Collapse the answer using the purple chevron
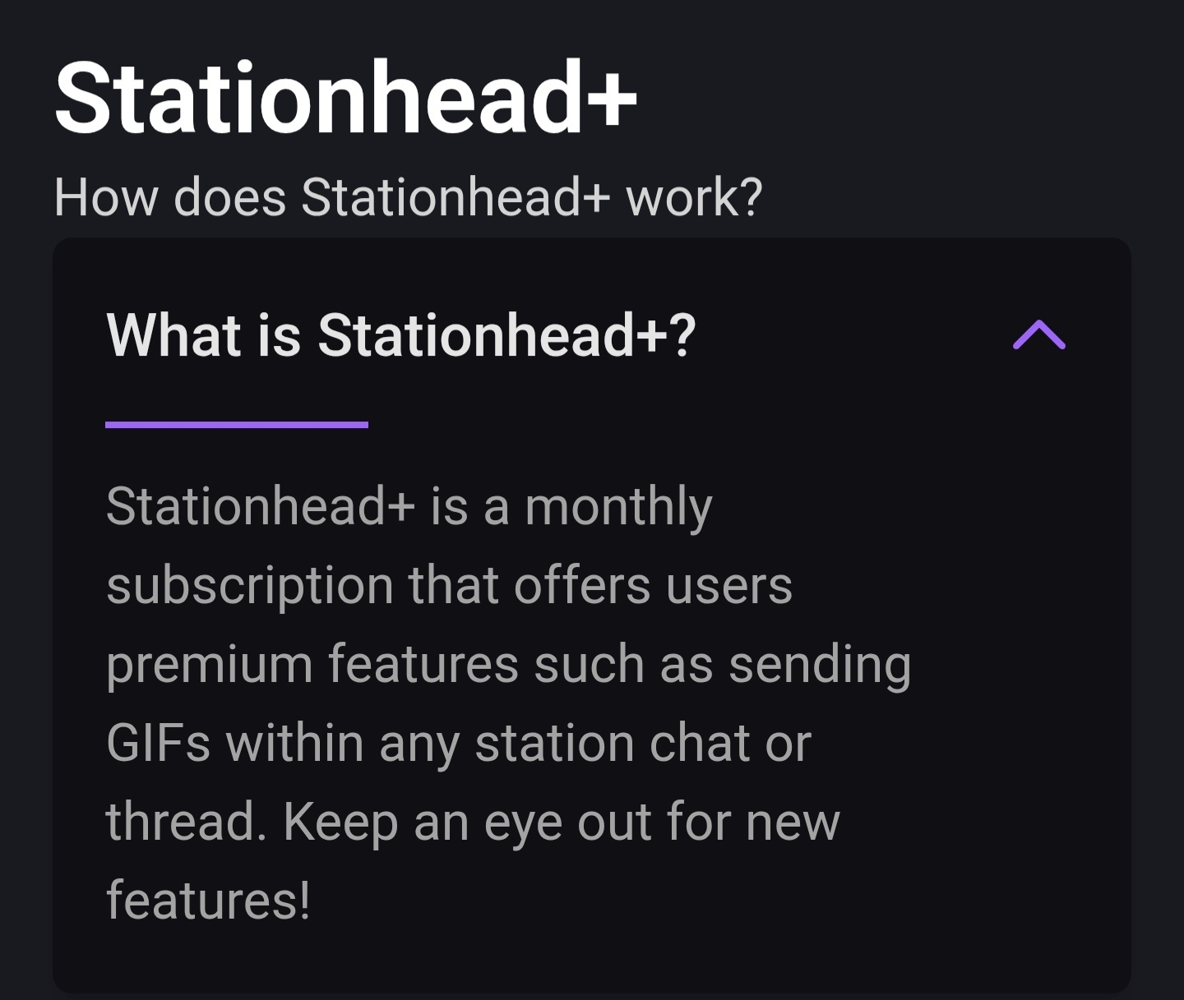1184x1000 pixels. click(1038, 335)
